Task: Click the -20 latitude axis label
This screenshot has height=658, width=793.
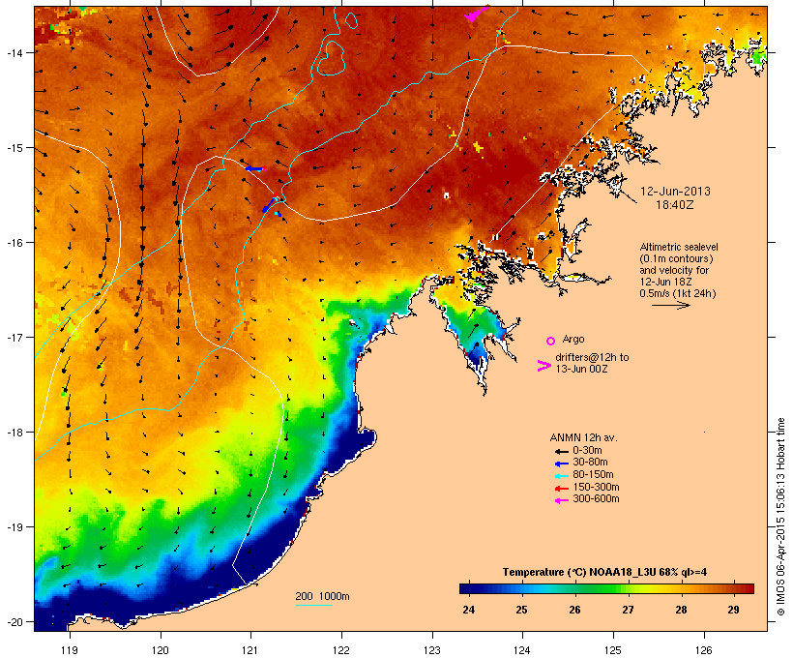Action: pyautogui.click(x=14, y=622)
